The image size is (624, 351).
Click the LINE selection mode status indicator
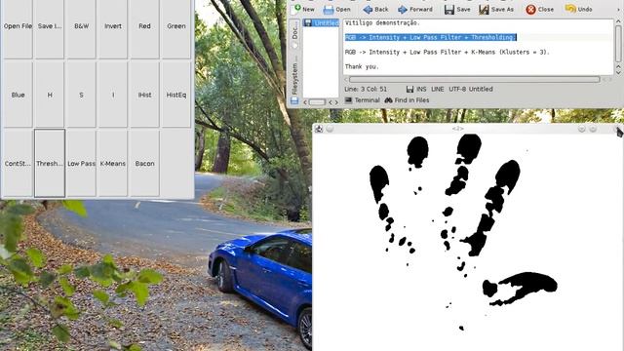(438, 89)
